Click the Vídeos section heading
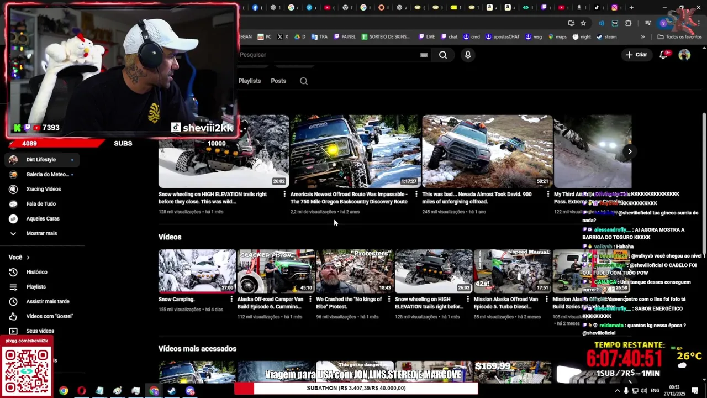 (170, 237)
